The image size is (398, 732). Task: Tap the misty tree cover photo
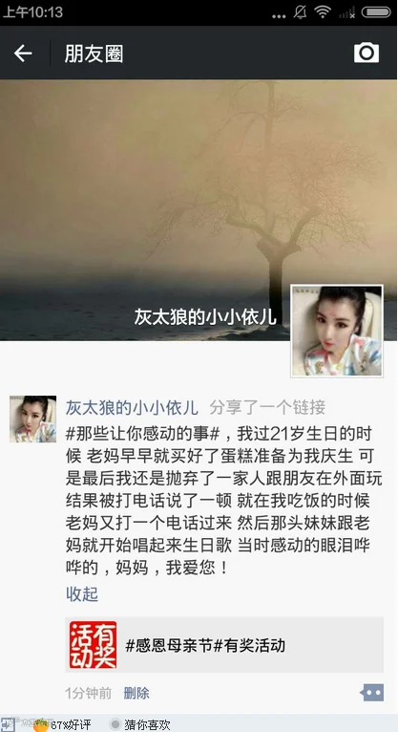[x=199, y=210]
